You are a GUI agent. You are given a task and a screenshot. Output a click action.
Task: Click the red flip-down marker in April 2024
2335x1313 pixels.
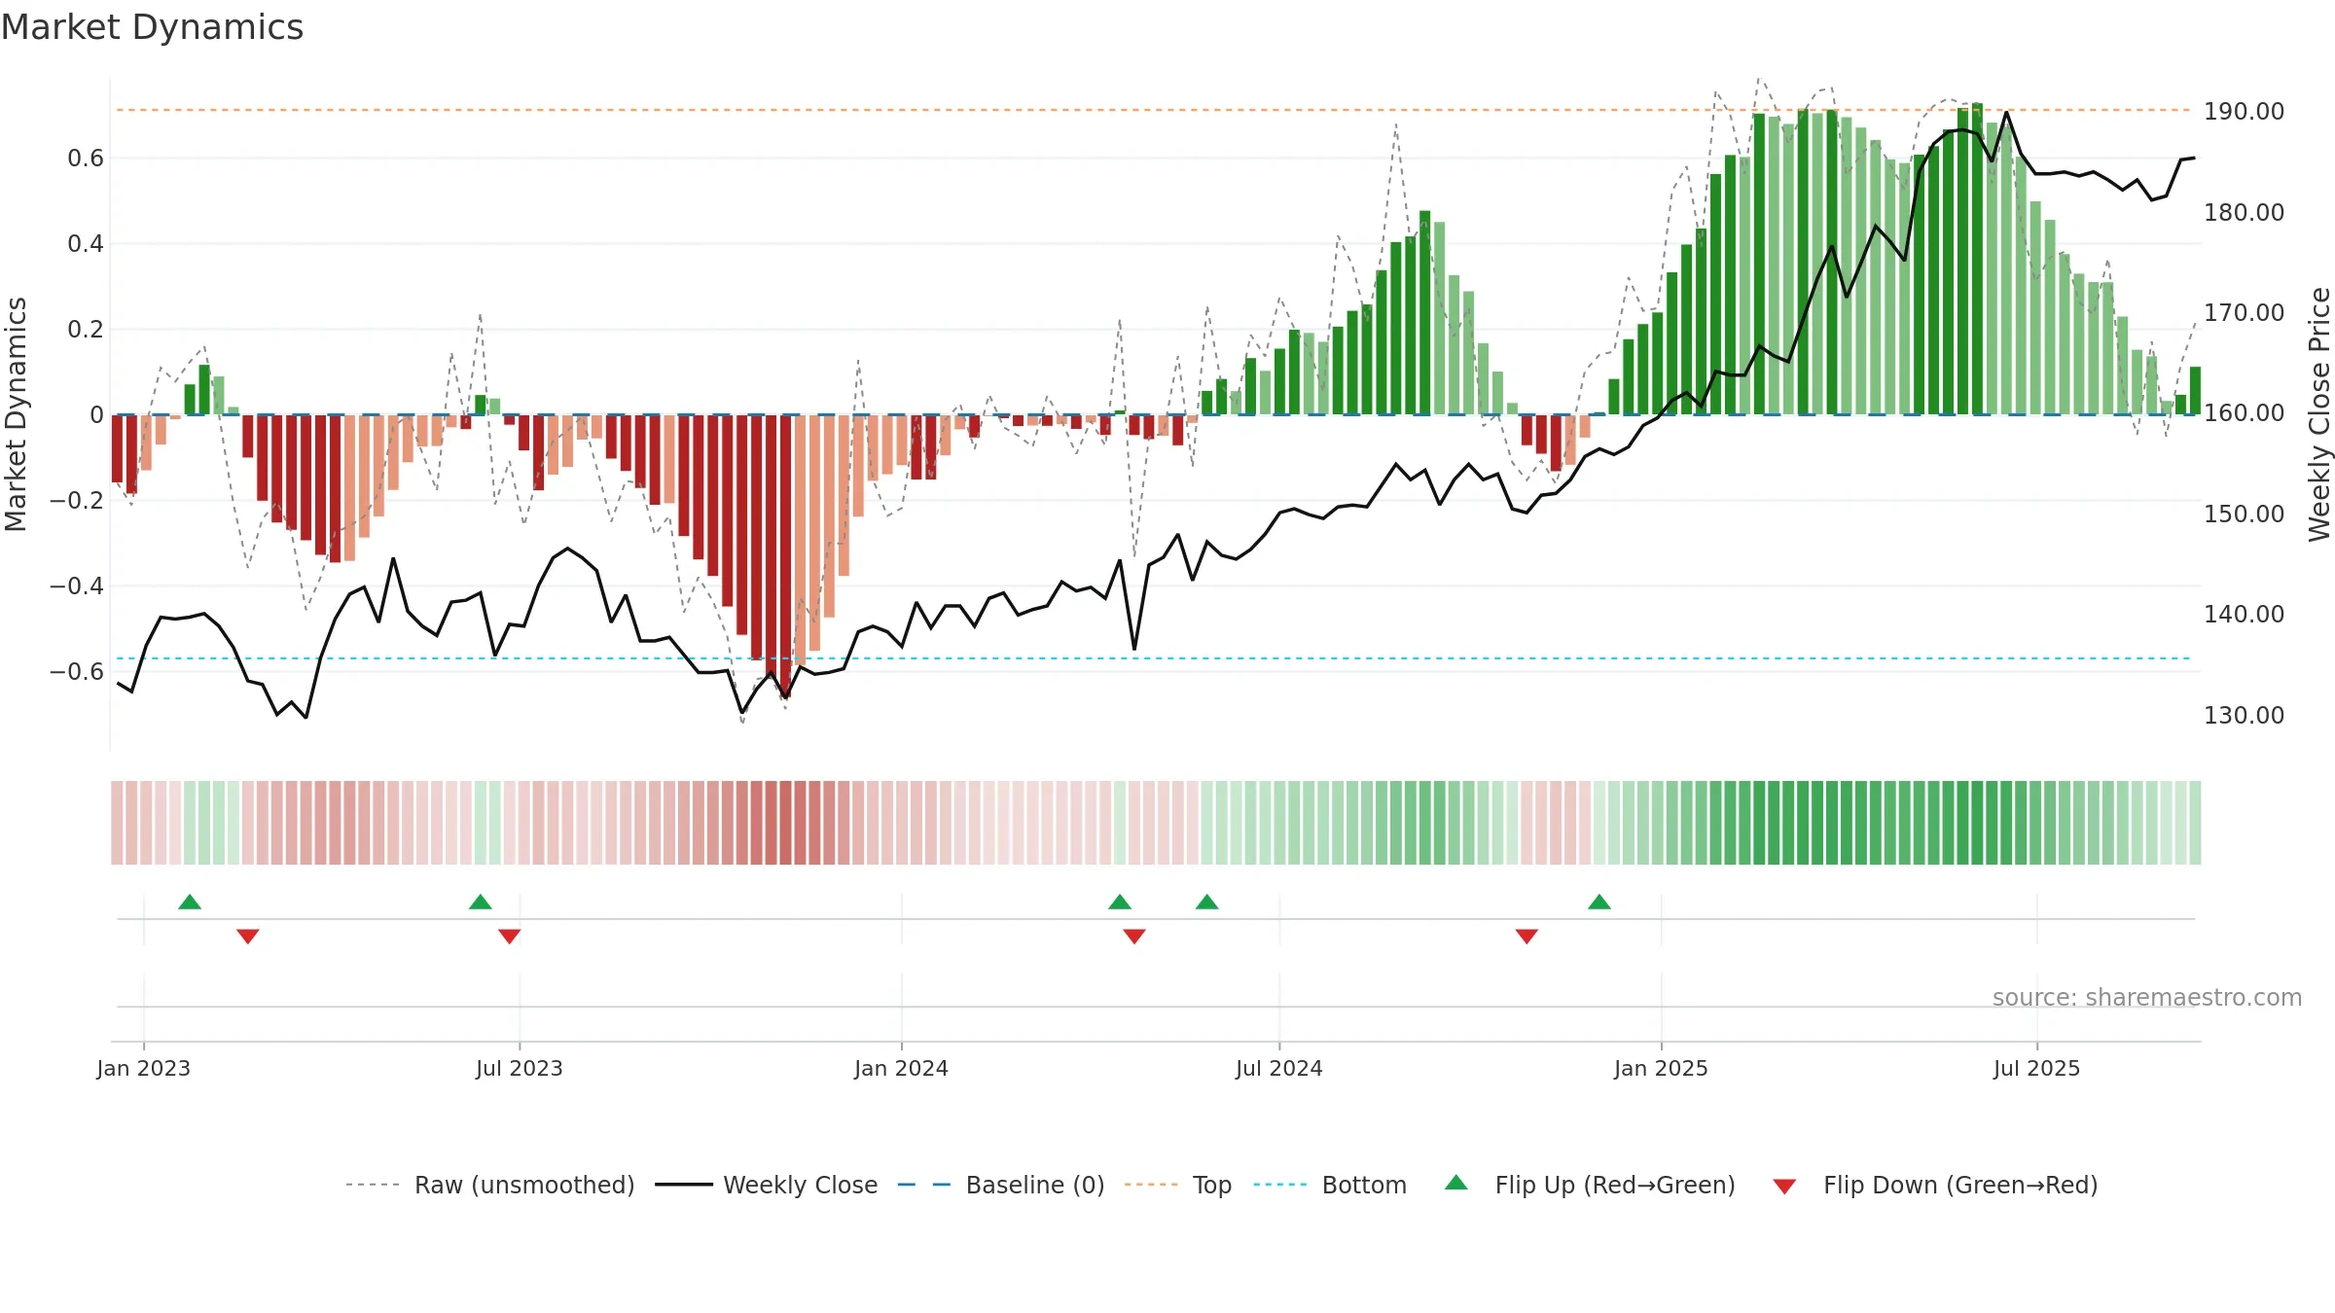(1134, 937)
